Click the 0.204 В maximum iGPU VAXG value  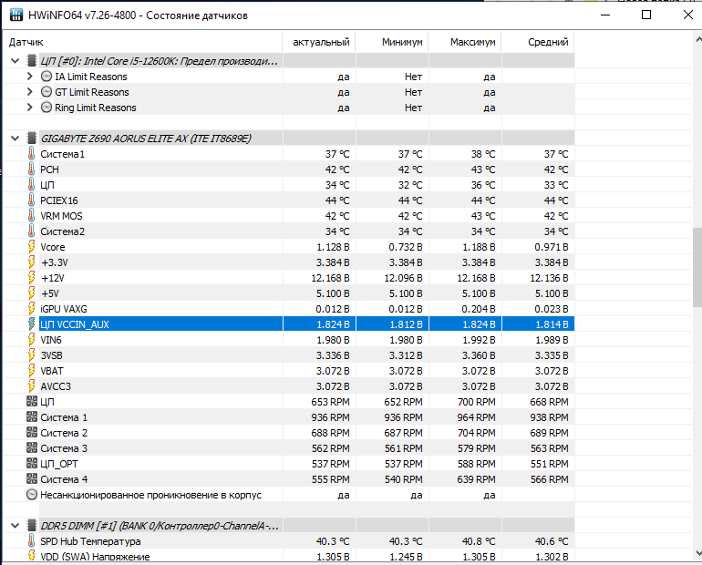point(479,309)
